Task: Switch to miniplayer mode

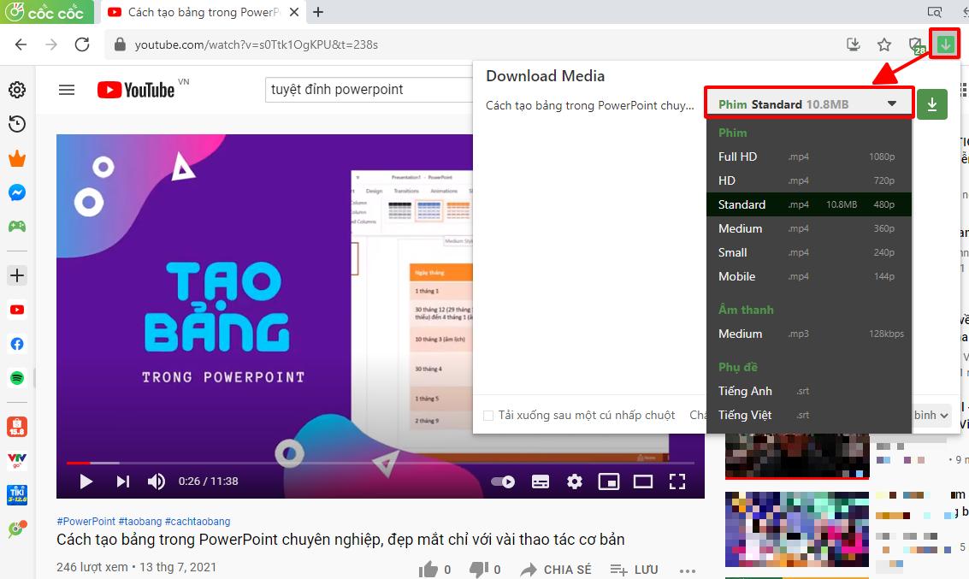Action: tap(609, 482)
